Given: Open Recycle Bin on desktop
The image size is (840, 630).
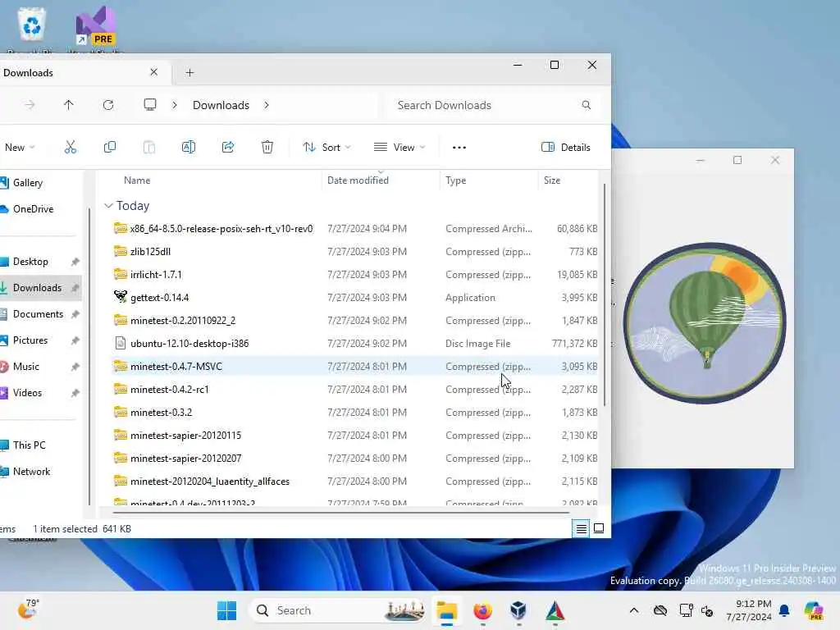Looking at the screenshot, I should 32,27.
